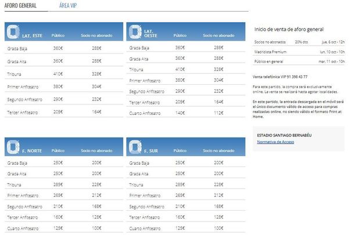The width and height of the screenshot is (356, 235).
Task: Click the stadium icon in Lat. Oeste header
Action: pos(135,31)
